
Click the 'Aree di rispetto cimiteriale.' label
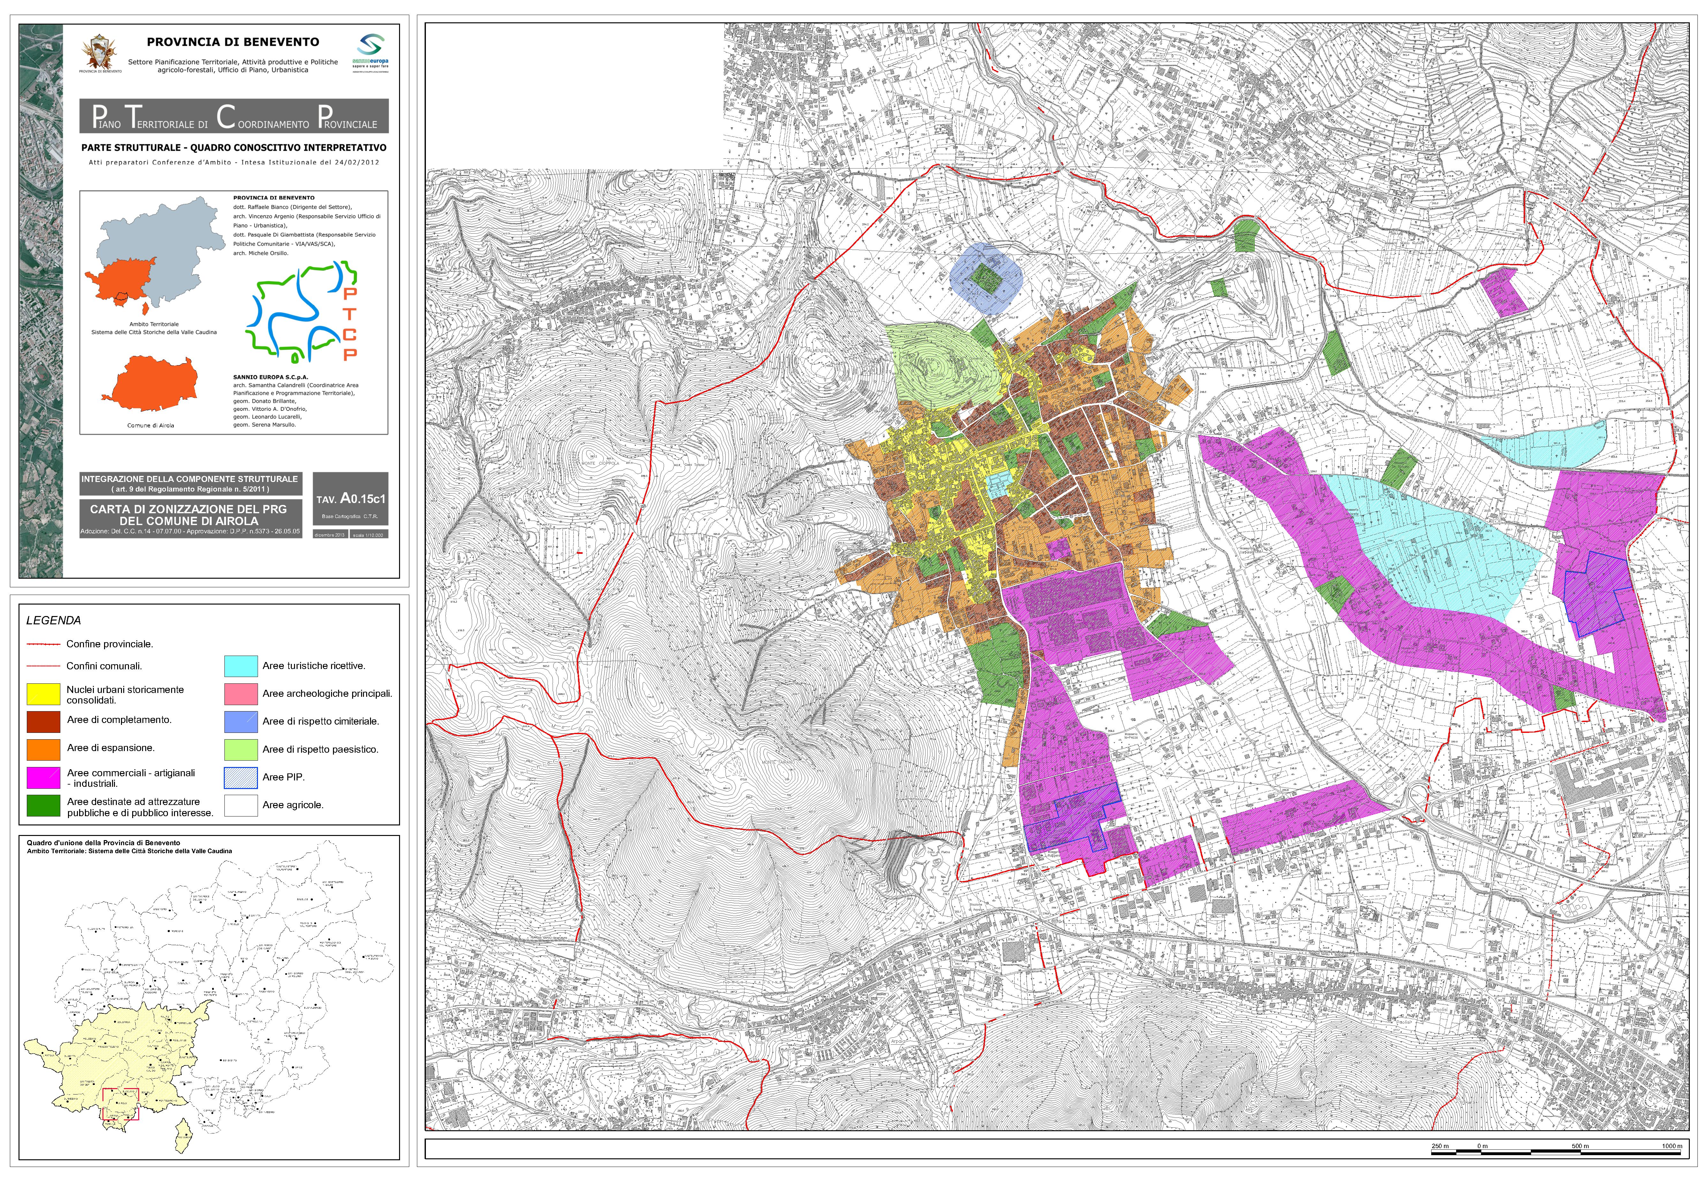click(321, 721)
